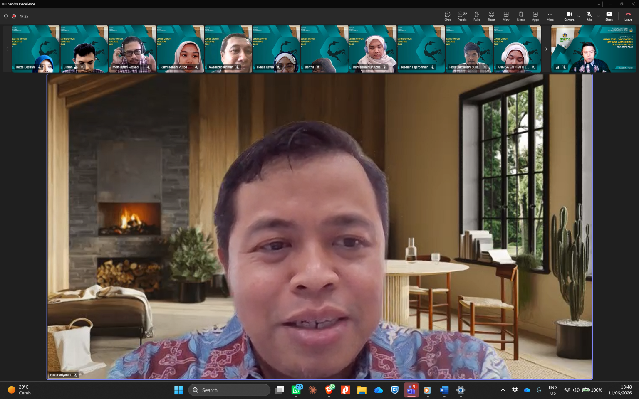Open the blue shield app on taskbar
Viewport: 639px width, 399px height.
(395, 390)
